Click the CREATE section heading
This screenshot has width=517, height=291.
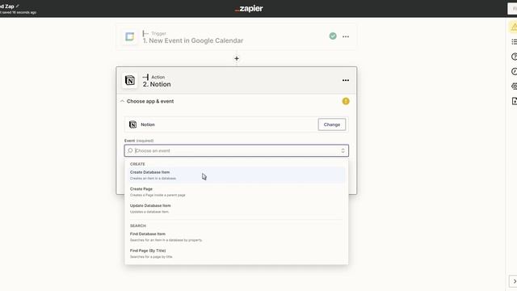[x=137, y=164]
